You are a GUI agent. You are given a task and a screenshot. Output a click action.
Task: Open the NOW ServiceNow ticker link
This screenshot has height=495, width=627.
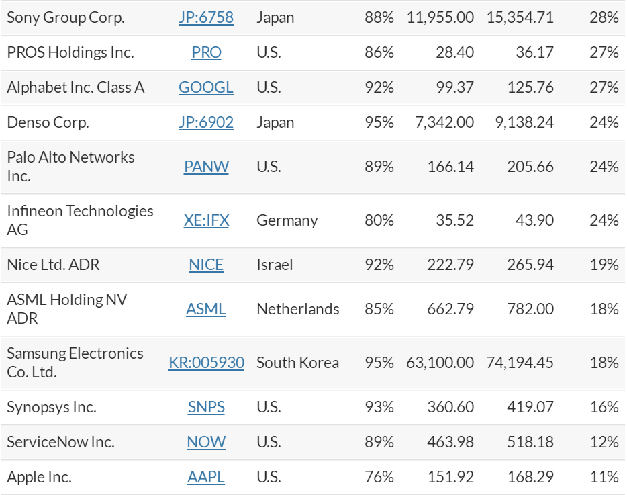[206, 442]
